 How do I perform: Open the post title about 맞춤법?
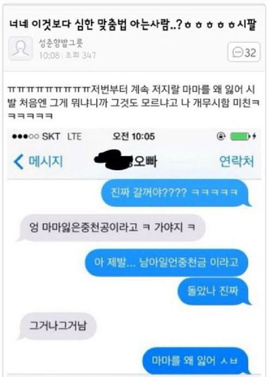(x=133, y=25)
